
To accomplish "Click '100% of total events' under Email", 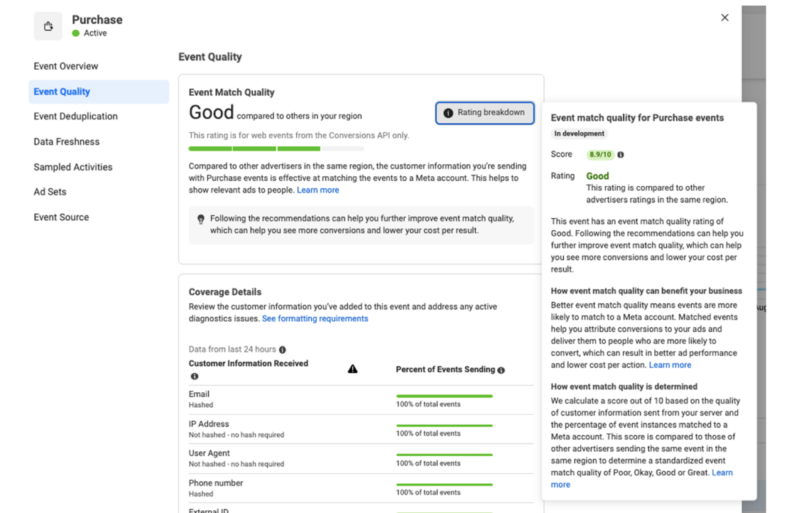I will click(428, 404).
